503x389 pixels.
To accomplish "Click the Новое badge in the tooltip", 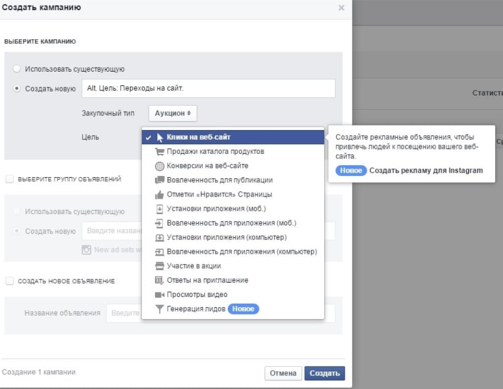I will [x=351, y=170].
